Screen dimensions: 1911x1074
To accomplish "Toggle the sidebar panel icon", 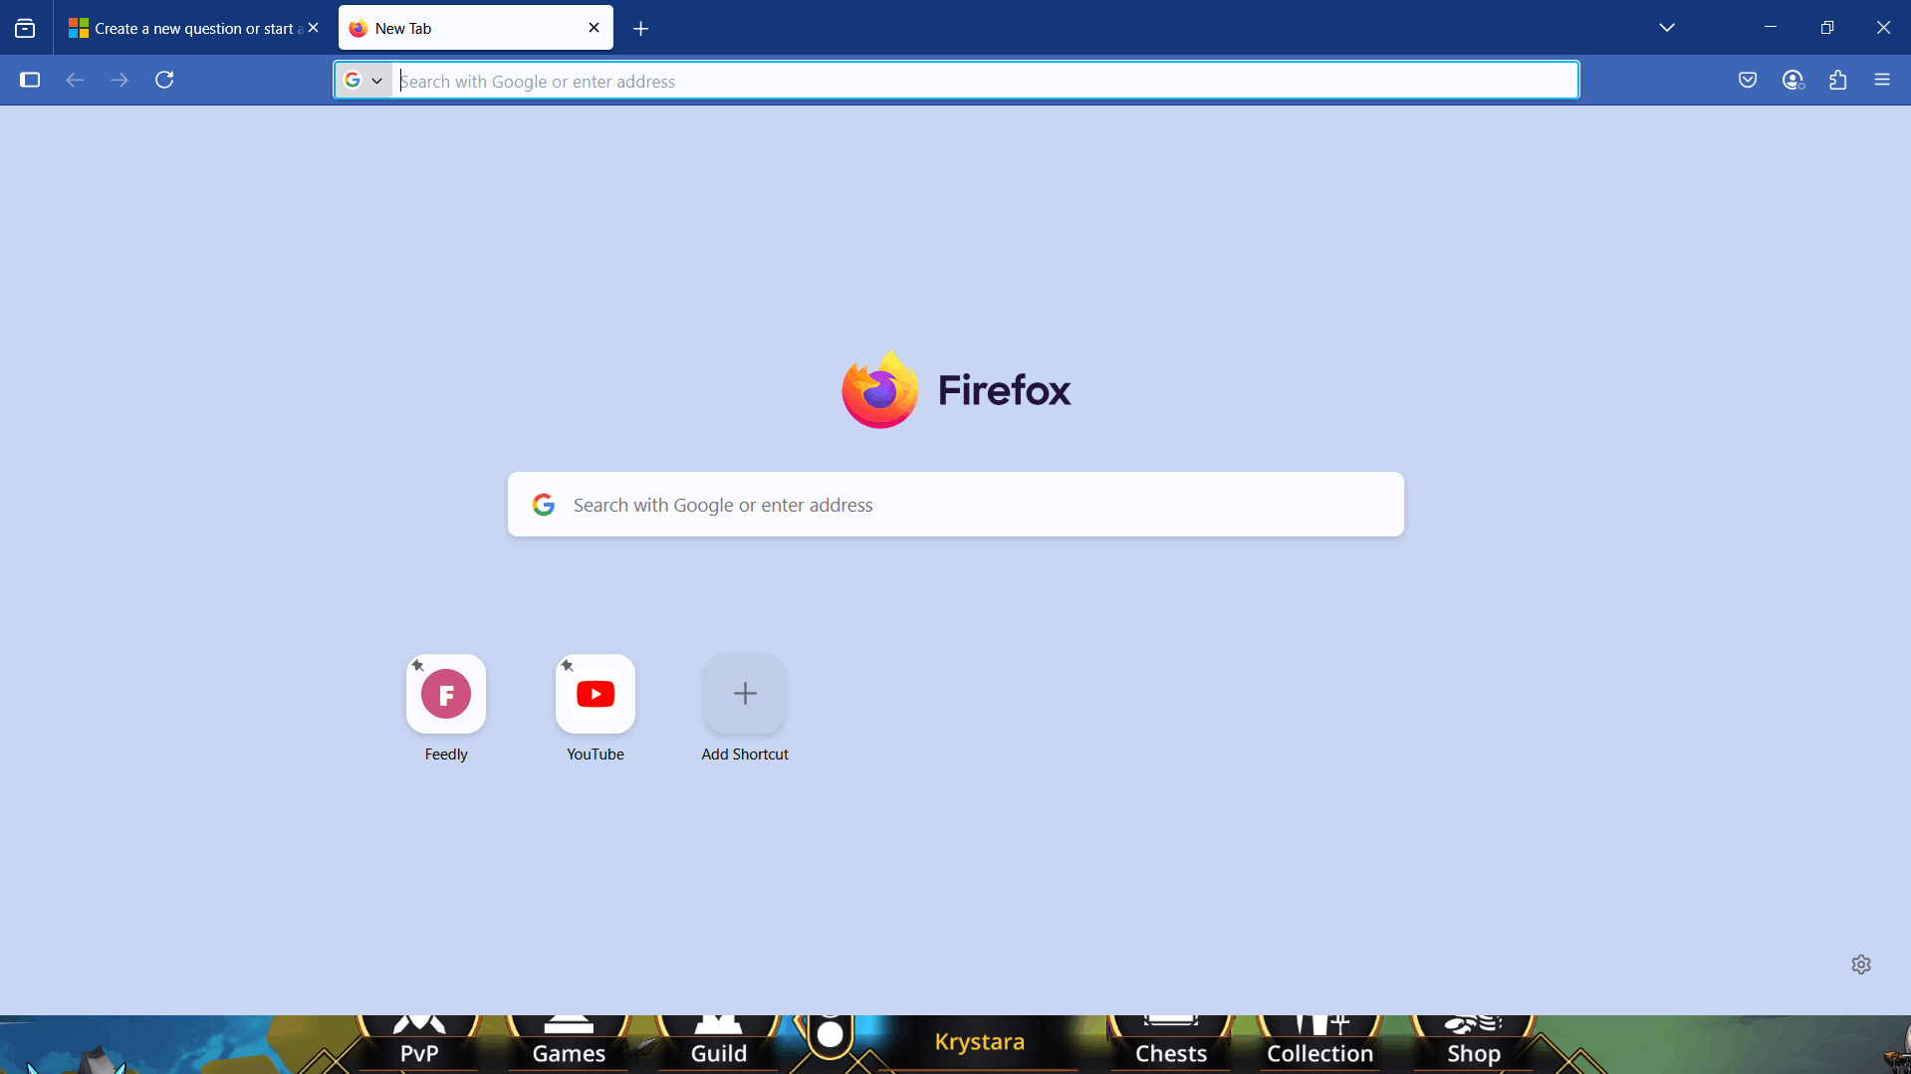I will 30,80.
